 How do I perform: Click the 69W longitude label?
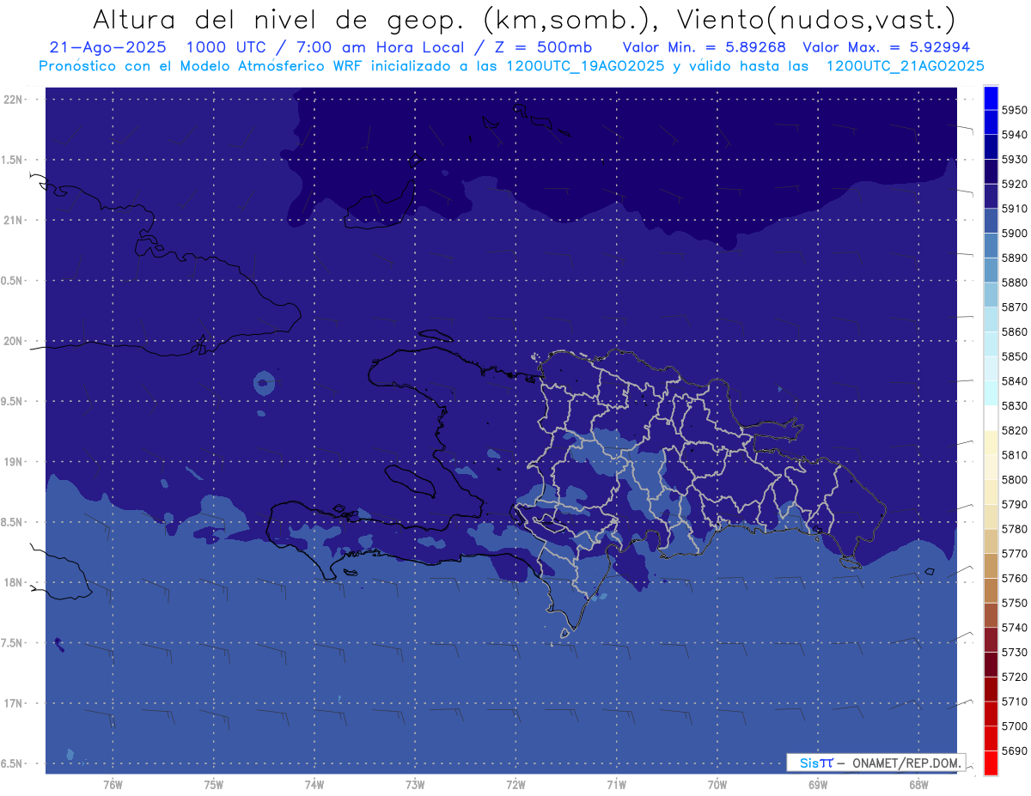pos(817,785)
